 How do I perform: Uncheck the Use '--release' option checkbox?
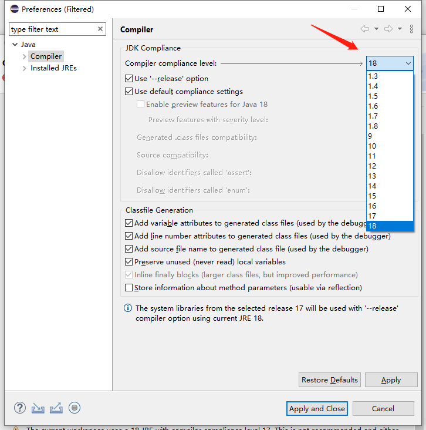pos(129,78)
